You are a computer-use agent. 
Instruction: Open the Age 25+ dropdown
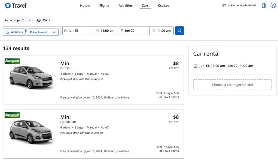tap(44, 20)
